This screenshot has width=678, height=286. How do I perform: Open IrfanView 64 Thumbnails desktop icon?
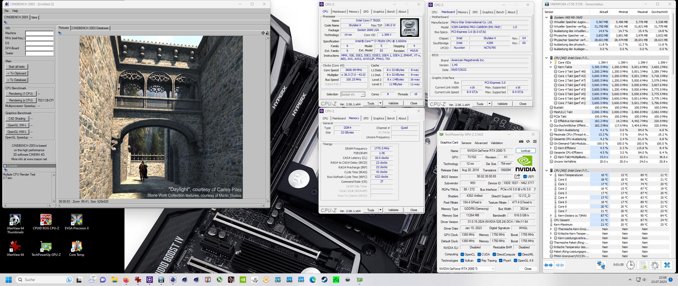click(x=15, y=224)
